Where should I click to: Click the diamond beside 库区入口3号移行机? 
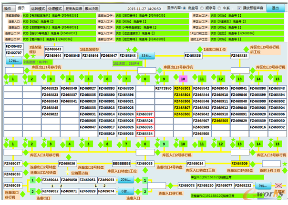click(253, 152)
